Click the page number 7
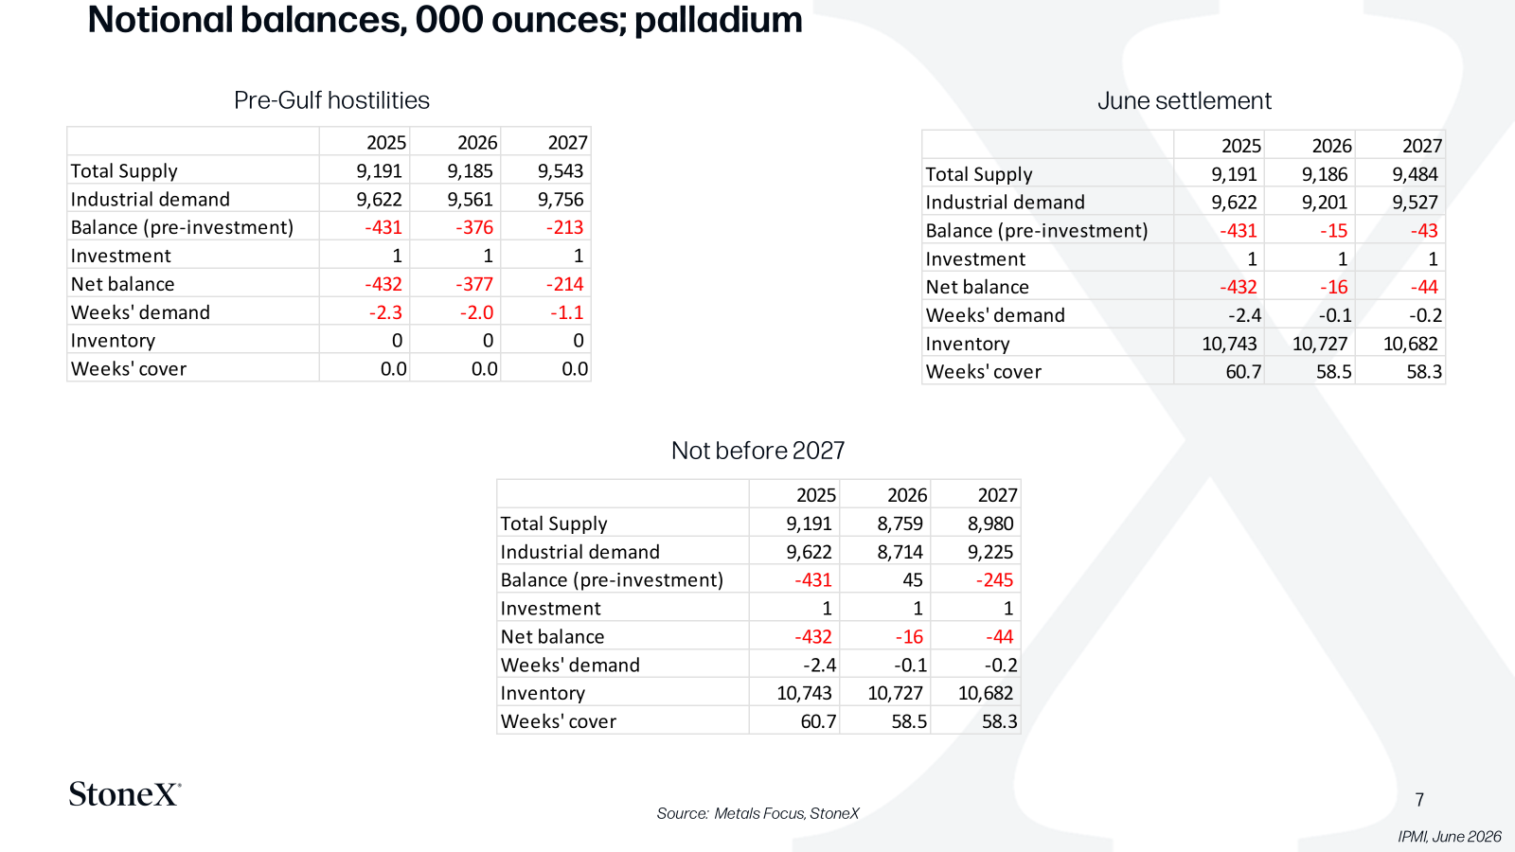The height and width of the screenshot is (852, 1515). click(x=1419, y=800)
